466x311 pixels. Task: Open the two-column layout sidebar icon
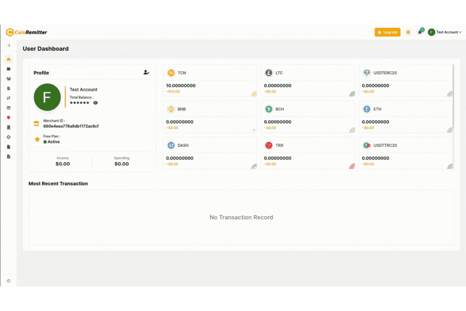pyautogui.click(x=9, y=108)
